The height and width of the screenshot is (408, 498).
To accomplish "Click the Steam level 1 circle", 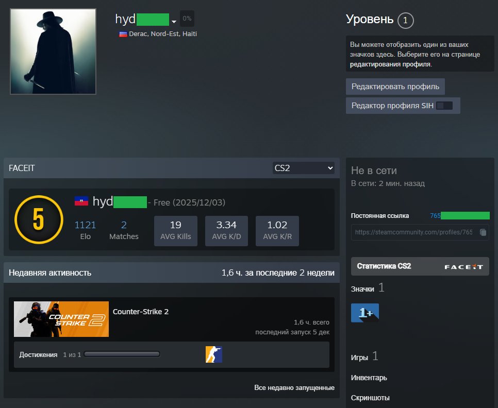I will point(406,21).
